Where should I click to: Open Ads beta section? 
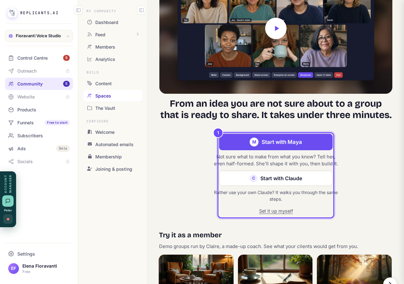point(39,149)
